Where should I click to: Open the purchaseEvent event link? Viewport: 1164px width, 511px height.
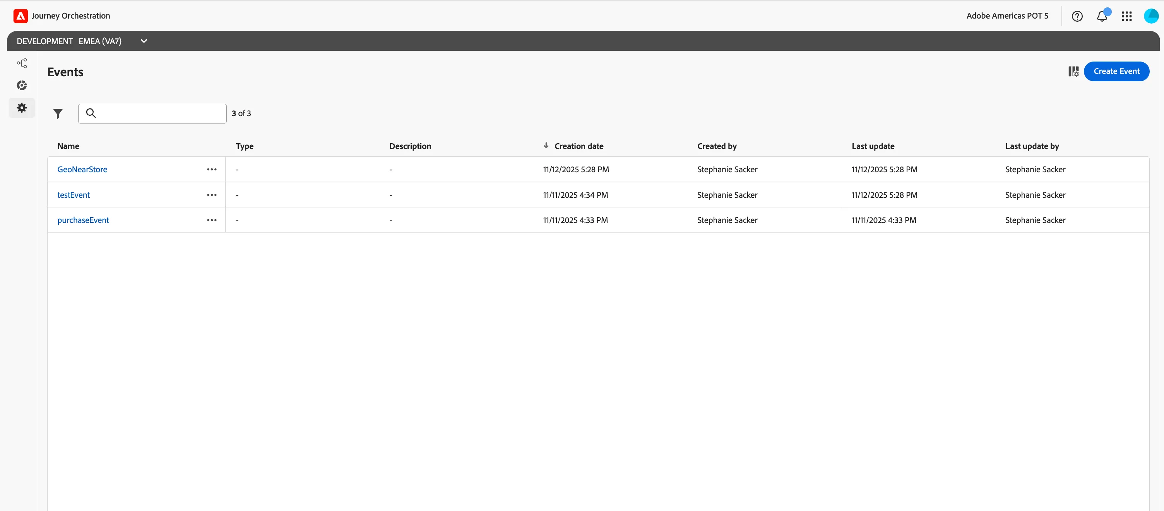click(x=83, y=220)
